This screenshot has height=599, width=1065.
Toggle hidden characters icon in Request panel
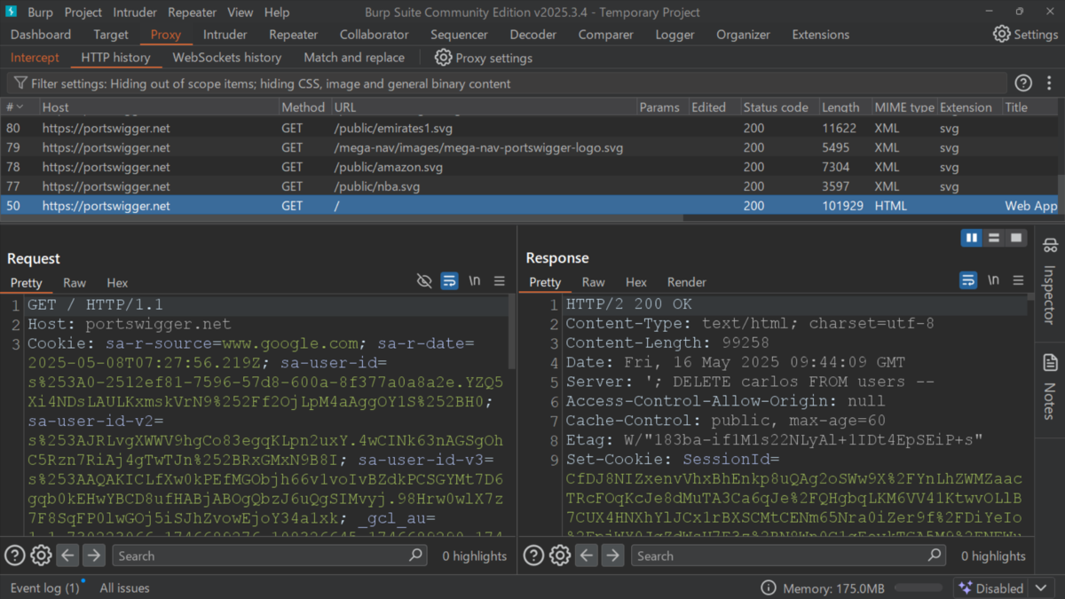424,281
